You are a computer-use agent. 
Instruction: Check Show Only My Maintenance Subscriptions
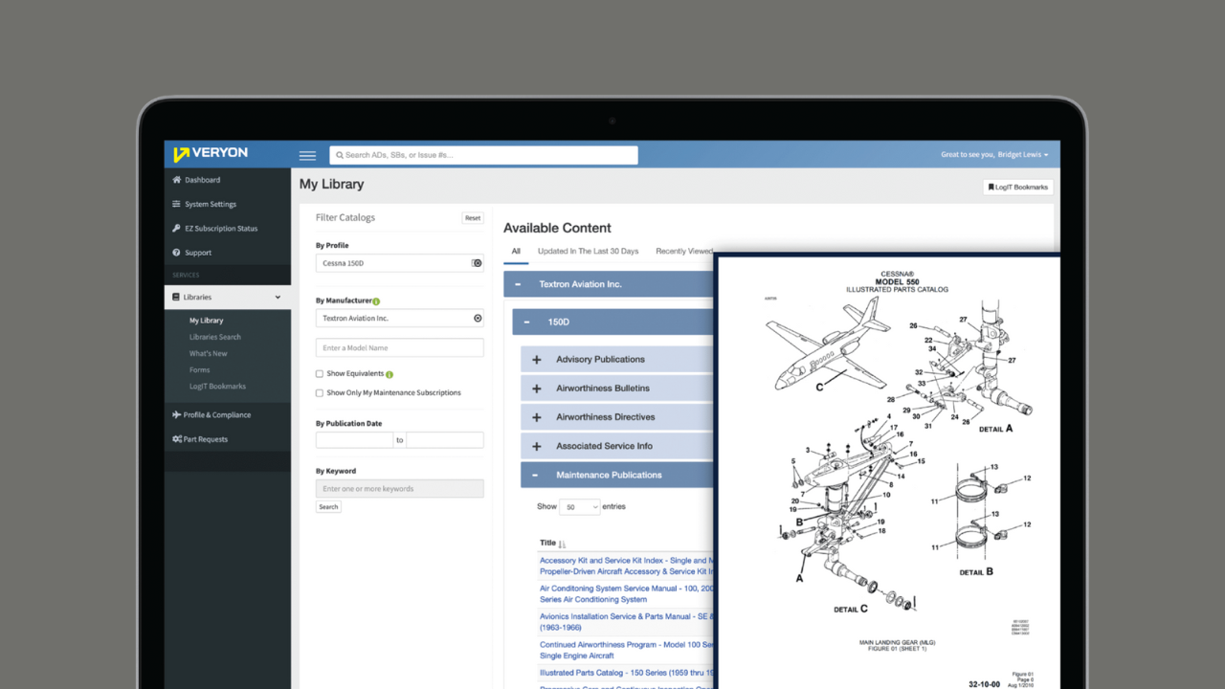point(320,393)
